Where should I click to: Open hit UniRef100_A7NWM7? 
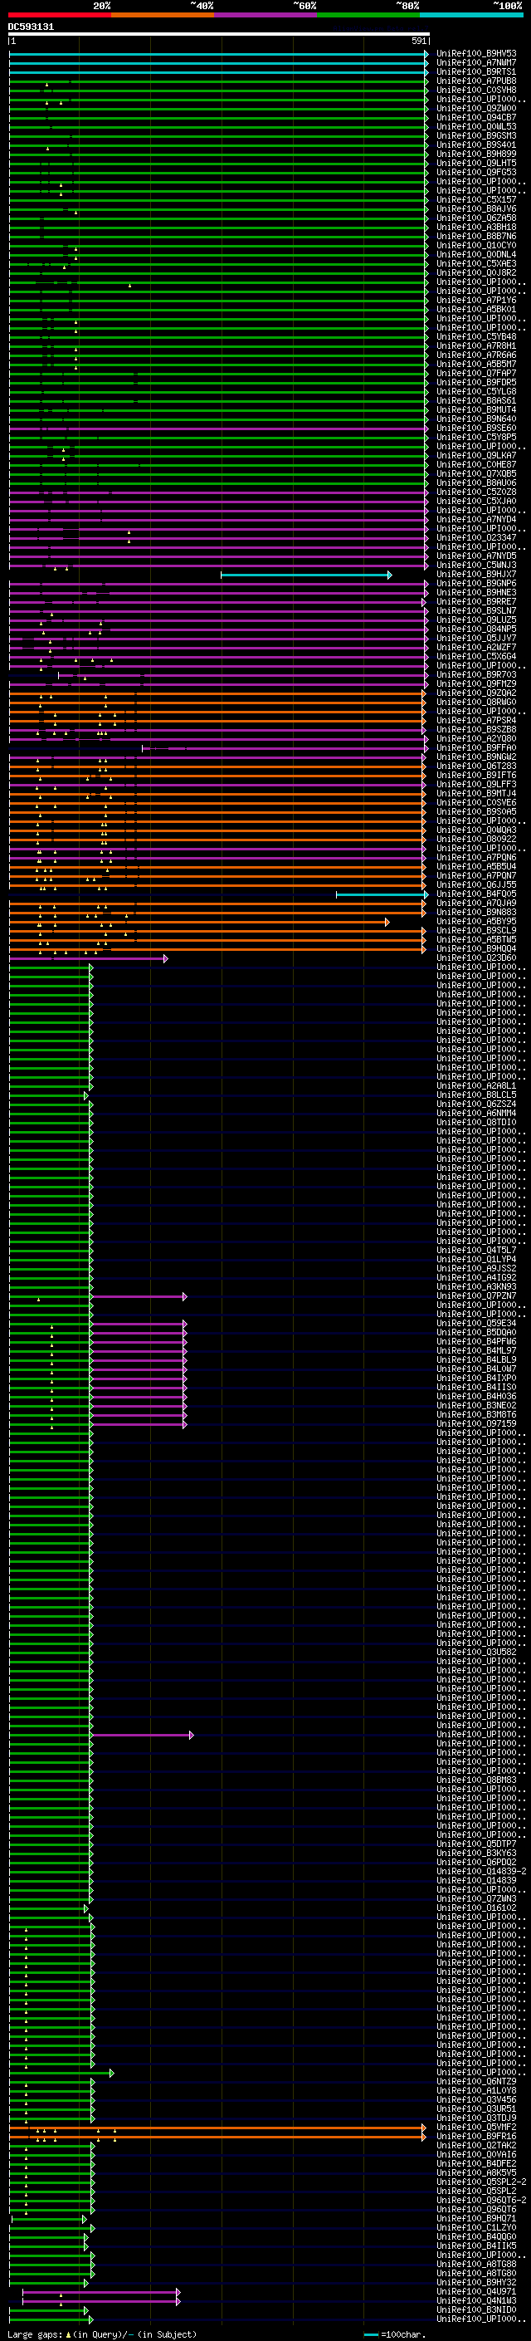coord(476,63)
